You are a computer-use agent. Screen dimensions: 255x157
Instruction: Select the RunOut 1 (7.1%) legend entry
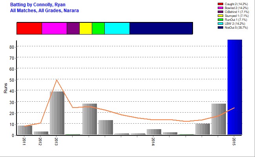pos(233,20)
